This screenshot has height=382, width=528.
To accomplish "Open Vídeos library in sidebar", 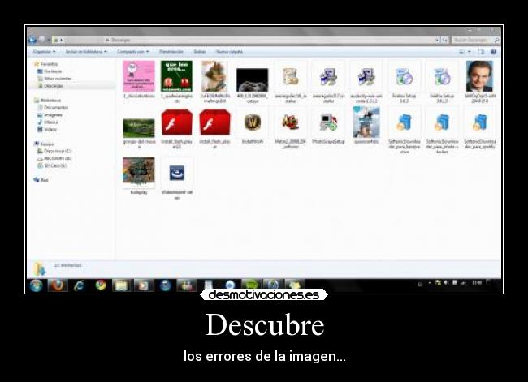I will click(x=47, y=130).
